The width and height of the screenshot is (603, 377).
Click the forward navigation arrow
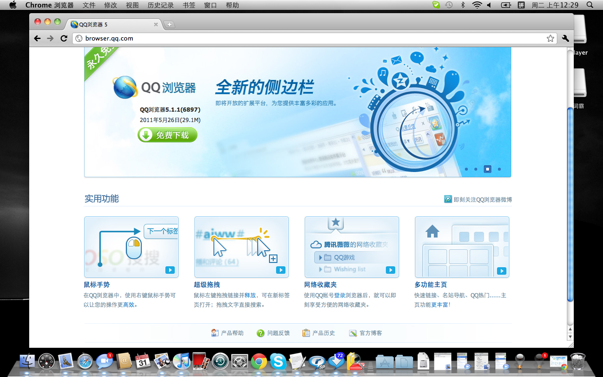[50, 39]
